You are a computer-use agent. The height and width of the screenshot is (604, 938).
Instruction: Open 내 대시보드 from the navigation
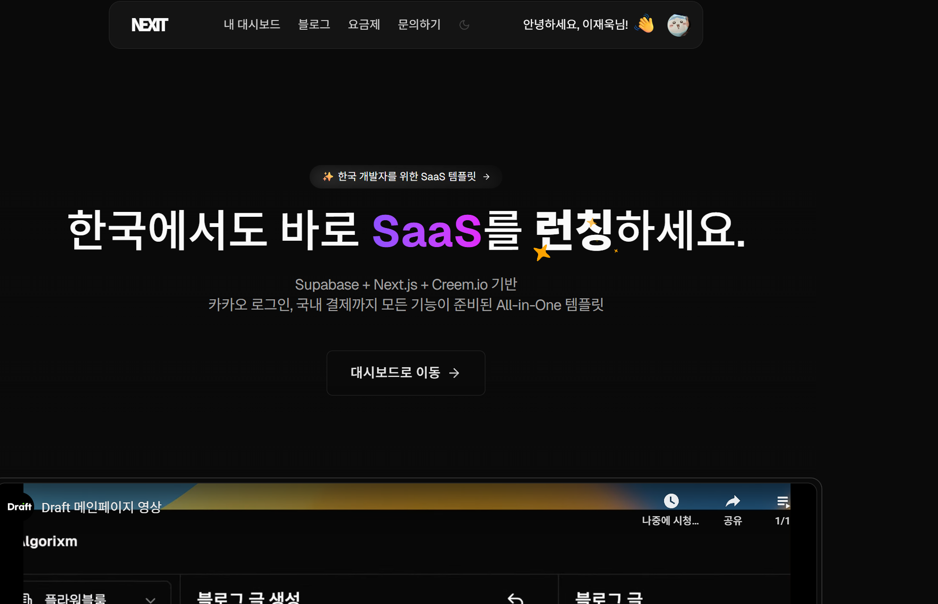pyautogui.click(x=251, y=24)
